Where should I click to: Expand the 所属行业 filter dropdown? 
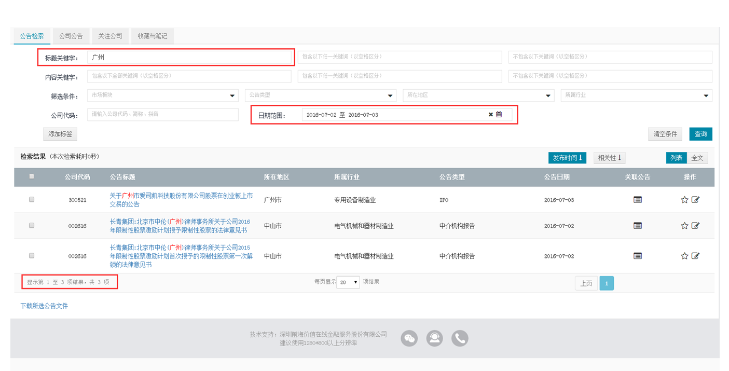tap(637, 95)
